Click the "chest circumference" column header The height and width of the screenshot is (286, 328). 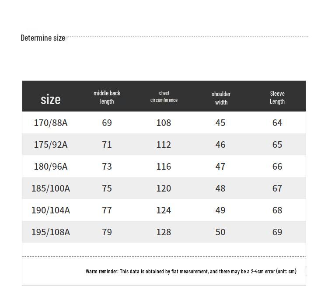tap(164, 97)
